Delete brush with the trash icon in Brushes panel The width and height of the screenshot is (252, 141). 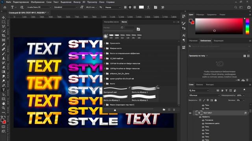(174, 110)
